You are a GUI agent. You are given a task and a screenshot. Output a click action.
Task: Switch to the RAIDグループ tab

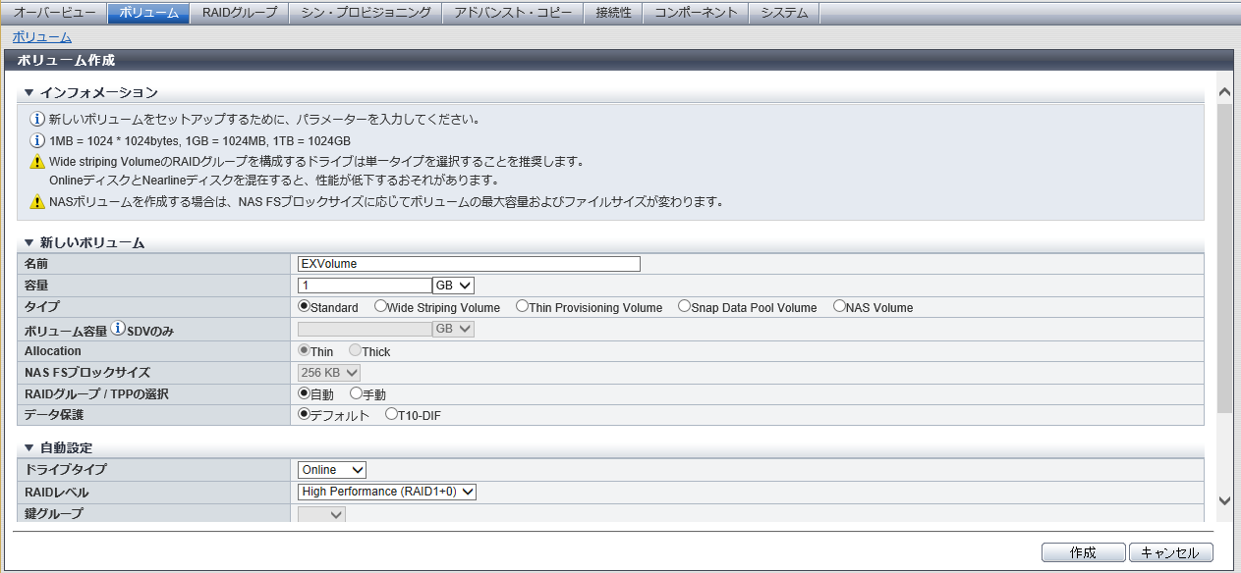click(240, 13)
